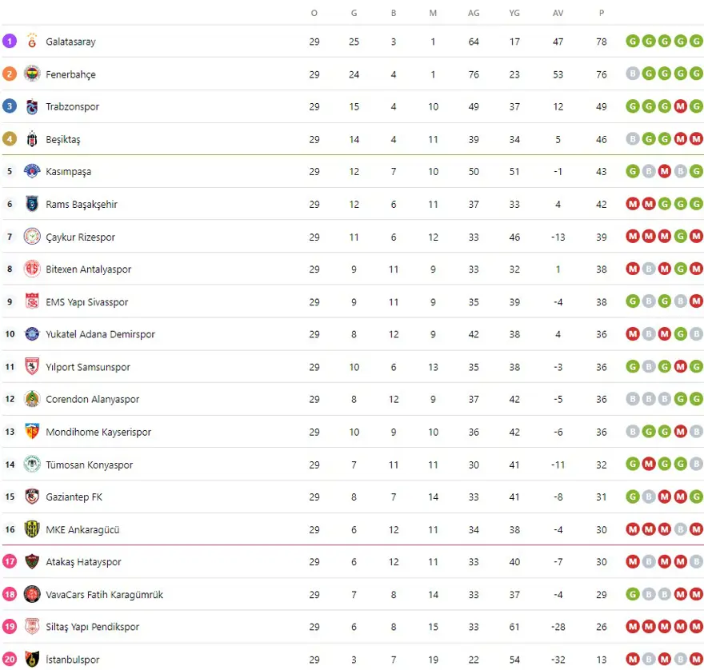Click Galatasaray's purple rank 1 badge

tap(10, 41)
